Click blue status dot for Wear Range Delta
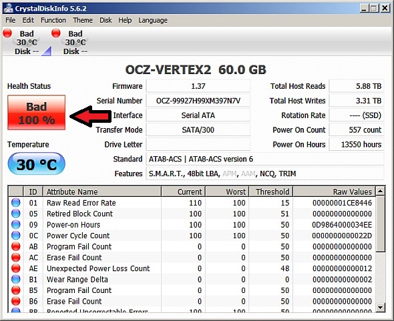The width and height of the screenshot is (394, 321). pyautogui.click(x=15, y=279)
